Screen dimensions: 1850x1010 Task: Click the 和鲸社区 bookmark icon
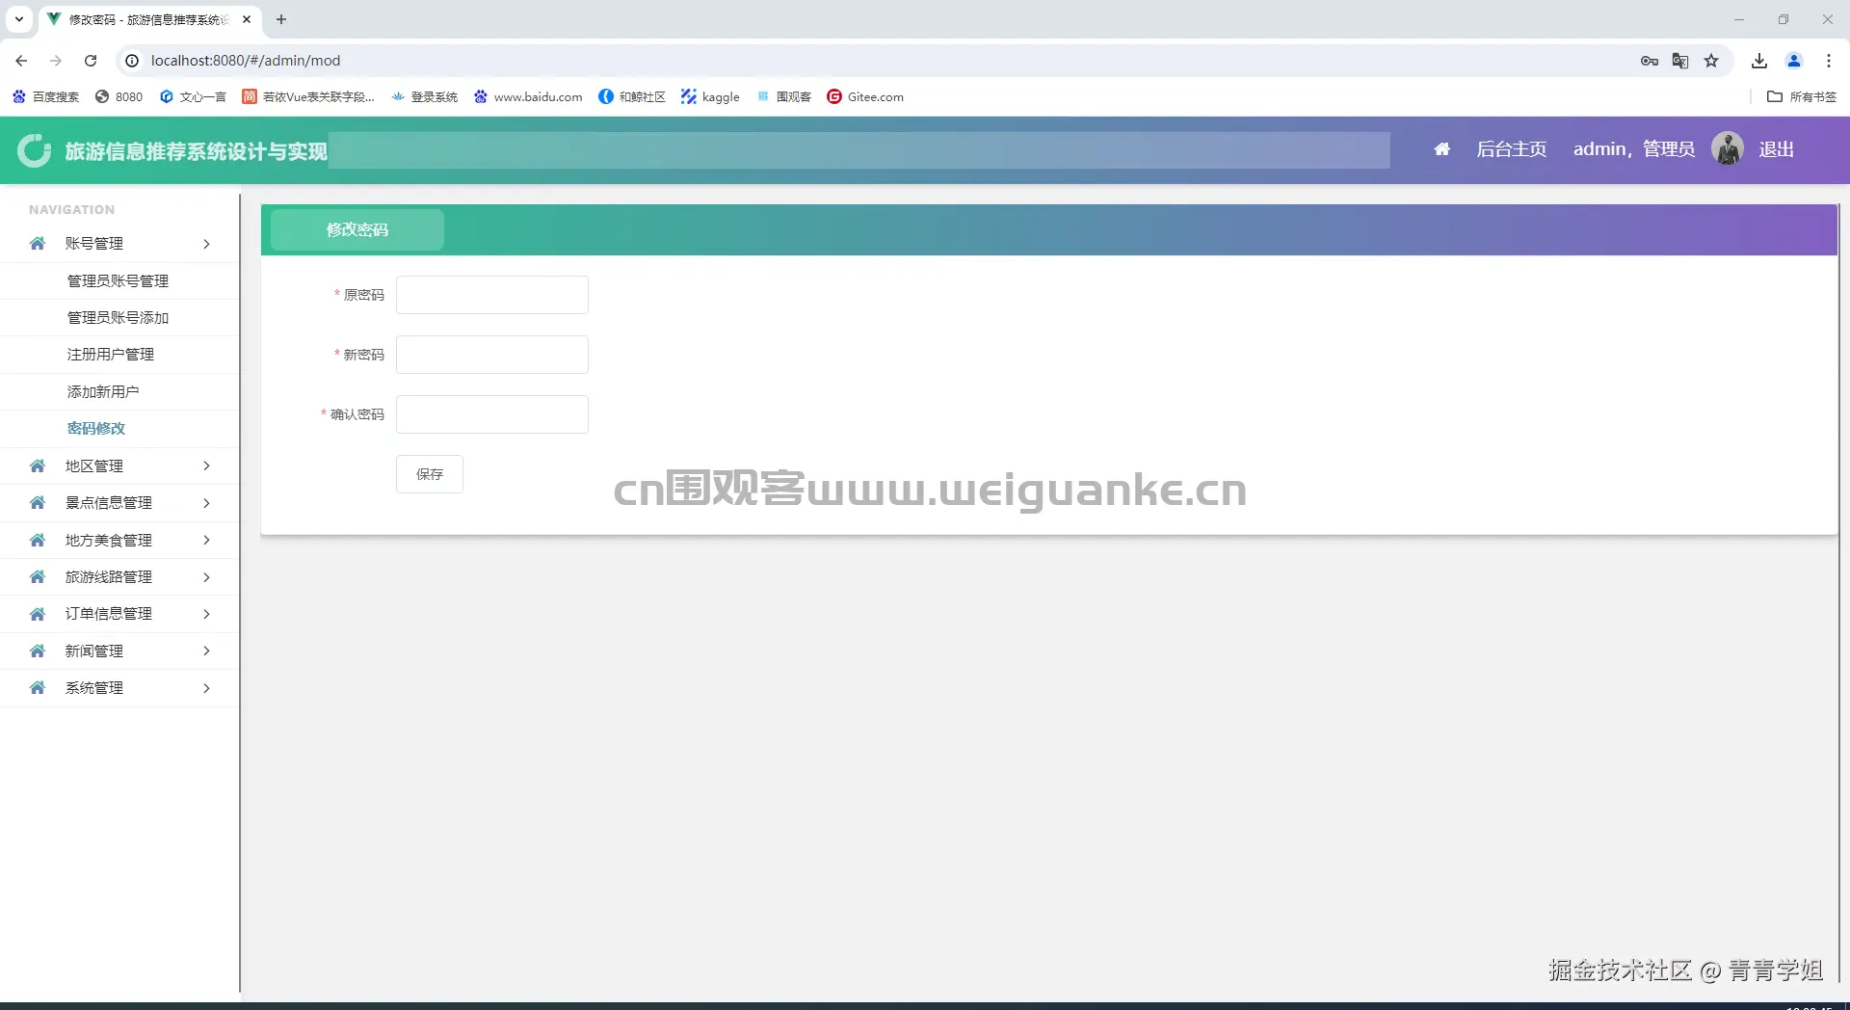pos(606,96)
